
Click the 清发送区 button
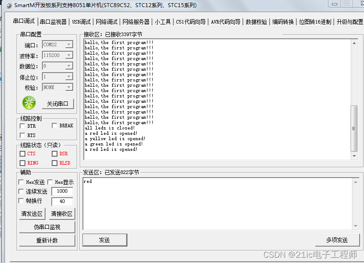32,214
